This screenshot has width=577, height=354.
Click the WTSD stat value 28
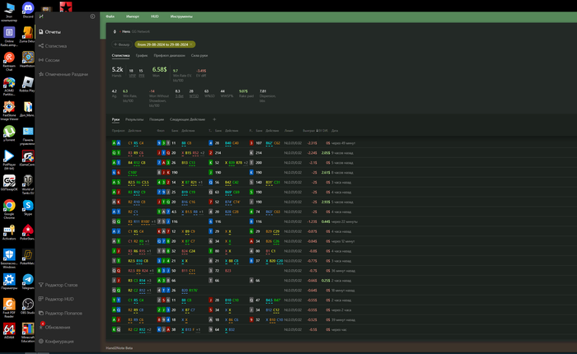193,93
